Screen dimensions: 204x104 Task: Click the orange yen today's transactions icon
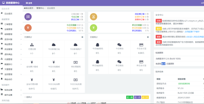coord(28,28)
